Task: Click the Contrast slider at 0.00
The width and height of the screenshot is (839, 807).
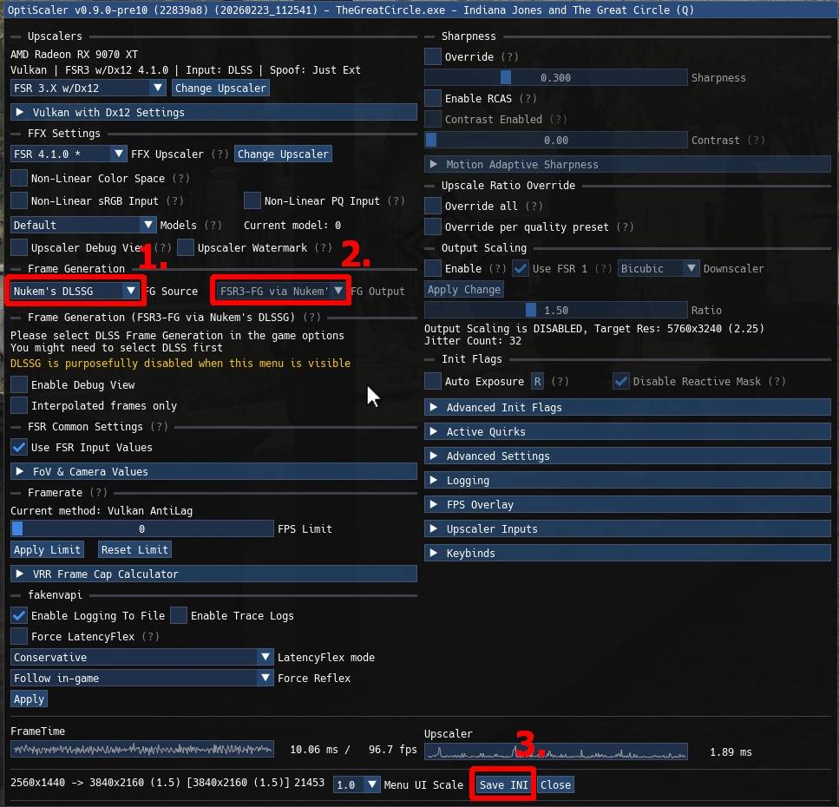Action: (x=556, y=141)
